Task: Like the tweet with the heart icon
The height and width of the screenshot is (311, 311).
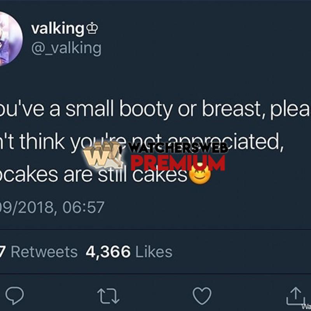Action: point(202,296)
